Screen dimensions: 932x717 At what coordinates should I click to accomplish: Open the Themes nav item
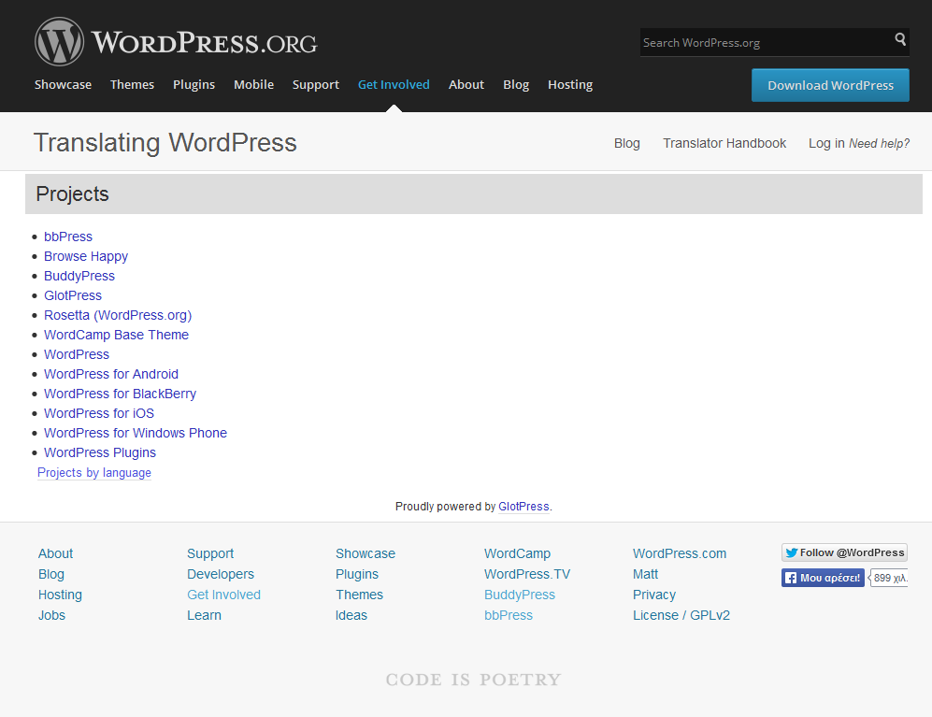pos(132,84)
